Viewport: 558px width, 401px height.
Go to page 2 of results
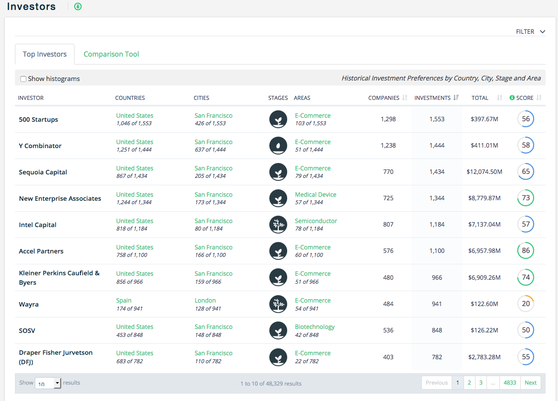470,383
